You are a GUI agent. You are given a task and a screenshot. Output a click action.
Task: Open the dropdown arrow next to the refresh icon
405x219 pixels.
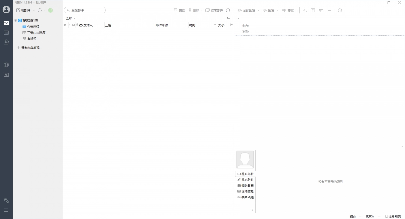coord(45,10)
